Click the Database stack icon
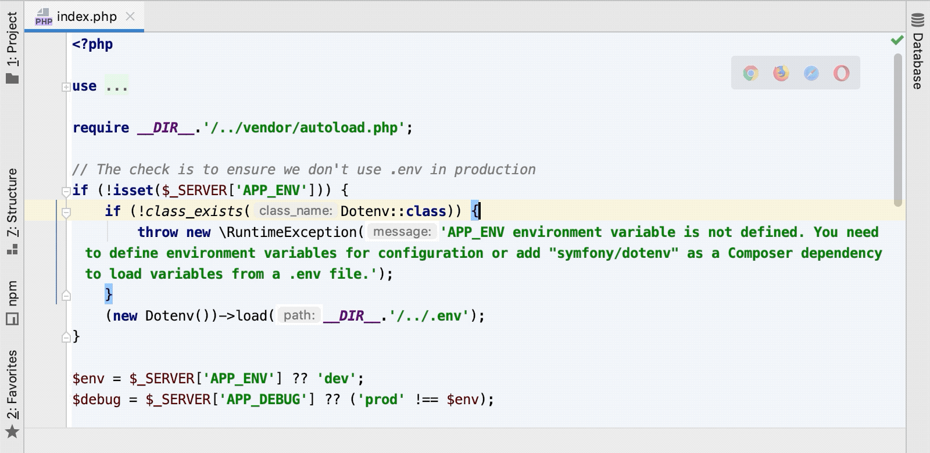The width and height of the screenshot is (930, 453). click(918, 21)
